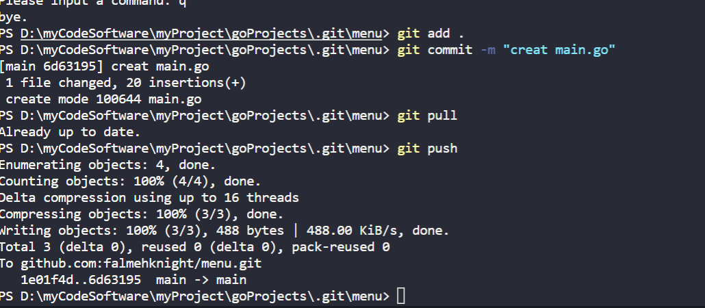This screenshot has width=705, height=308.
Task: Click the "[main 6d63195] creat main.go" output line
Action: click(x=105, y=66)
